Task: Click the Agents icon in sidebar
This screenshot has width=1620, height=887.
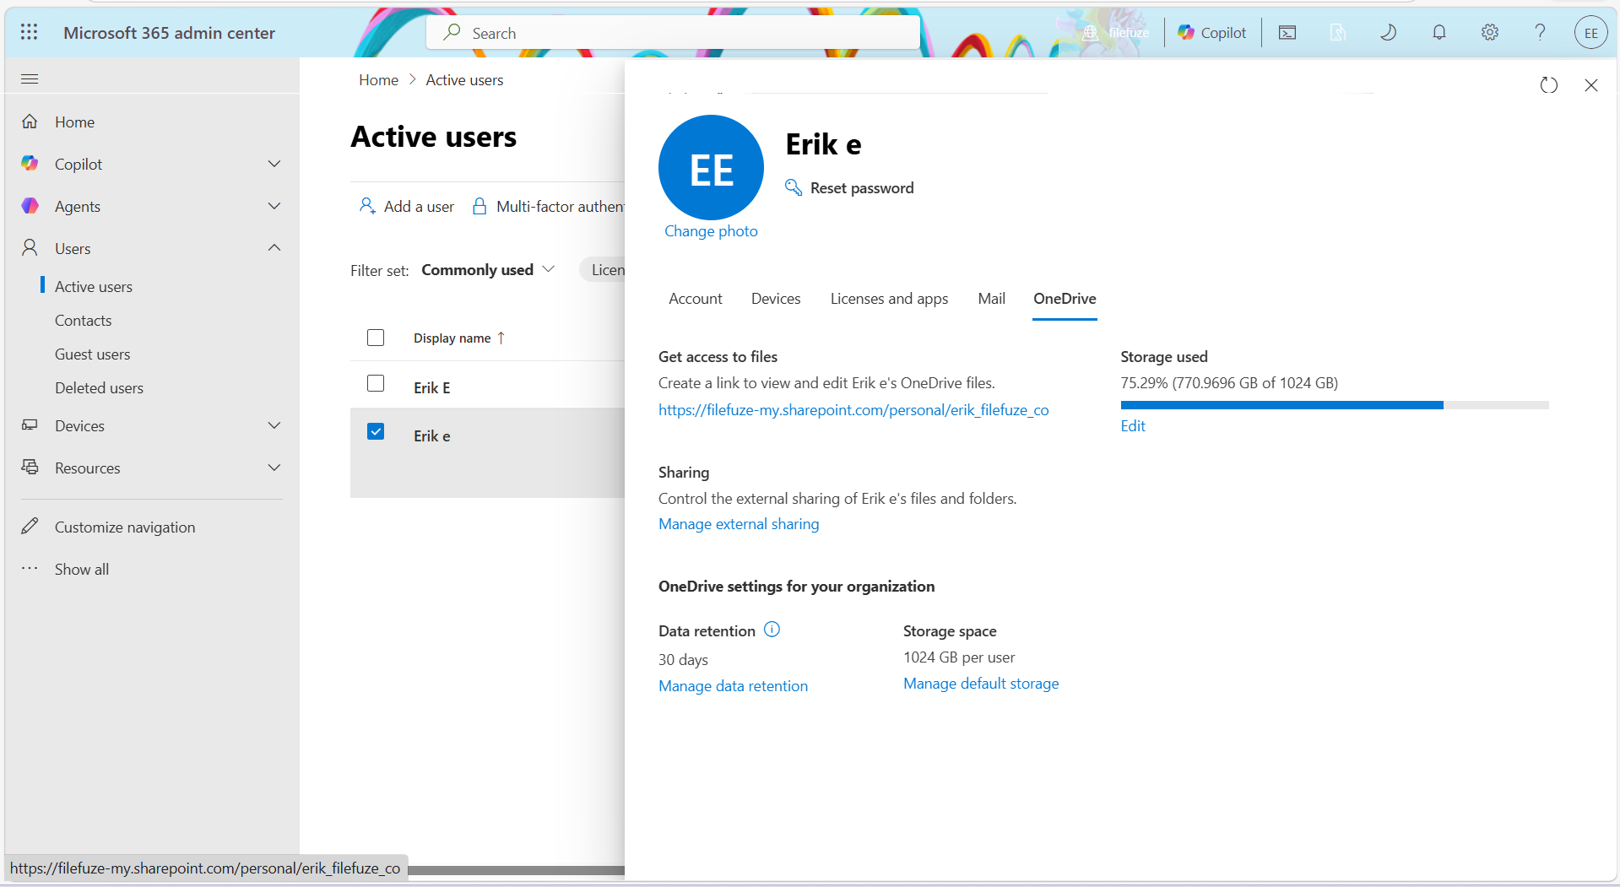Action: [30, 206]
